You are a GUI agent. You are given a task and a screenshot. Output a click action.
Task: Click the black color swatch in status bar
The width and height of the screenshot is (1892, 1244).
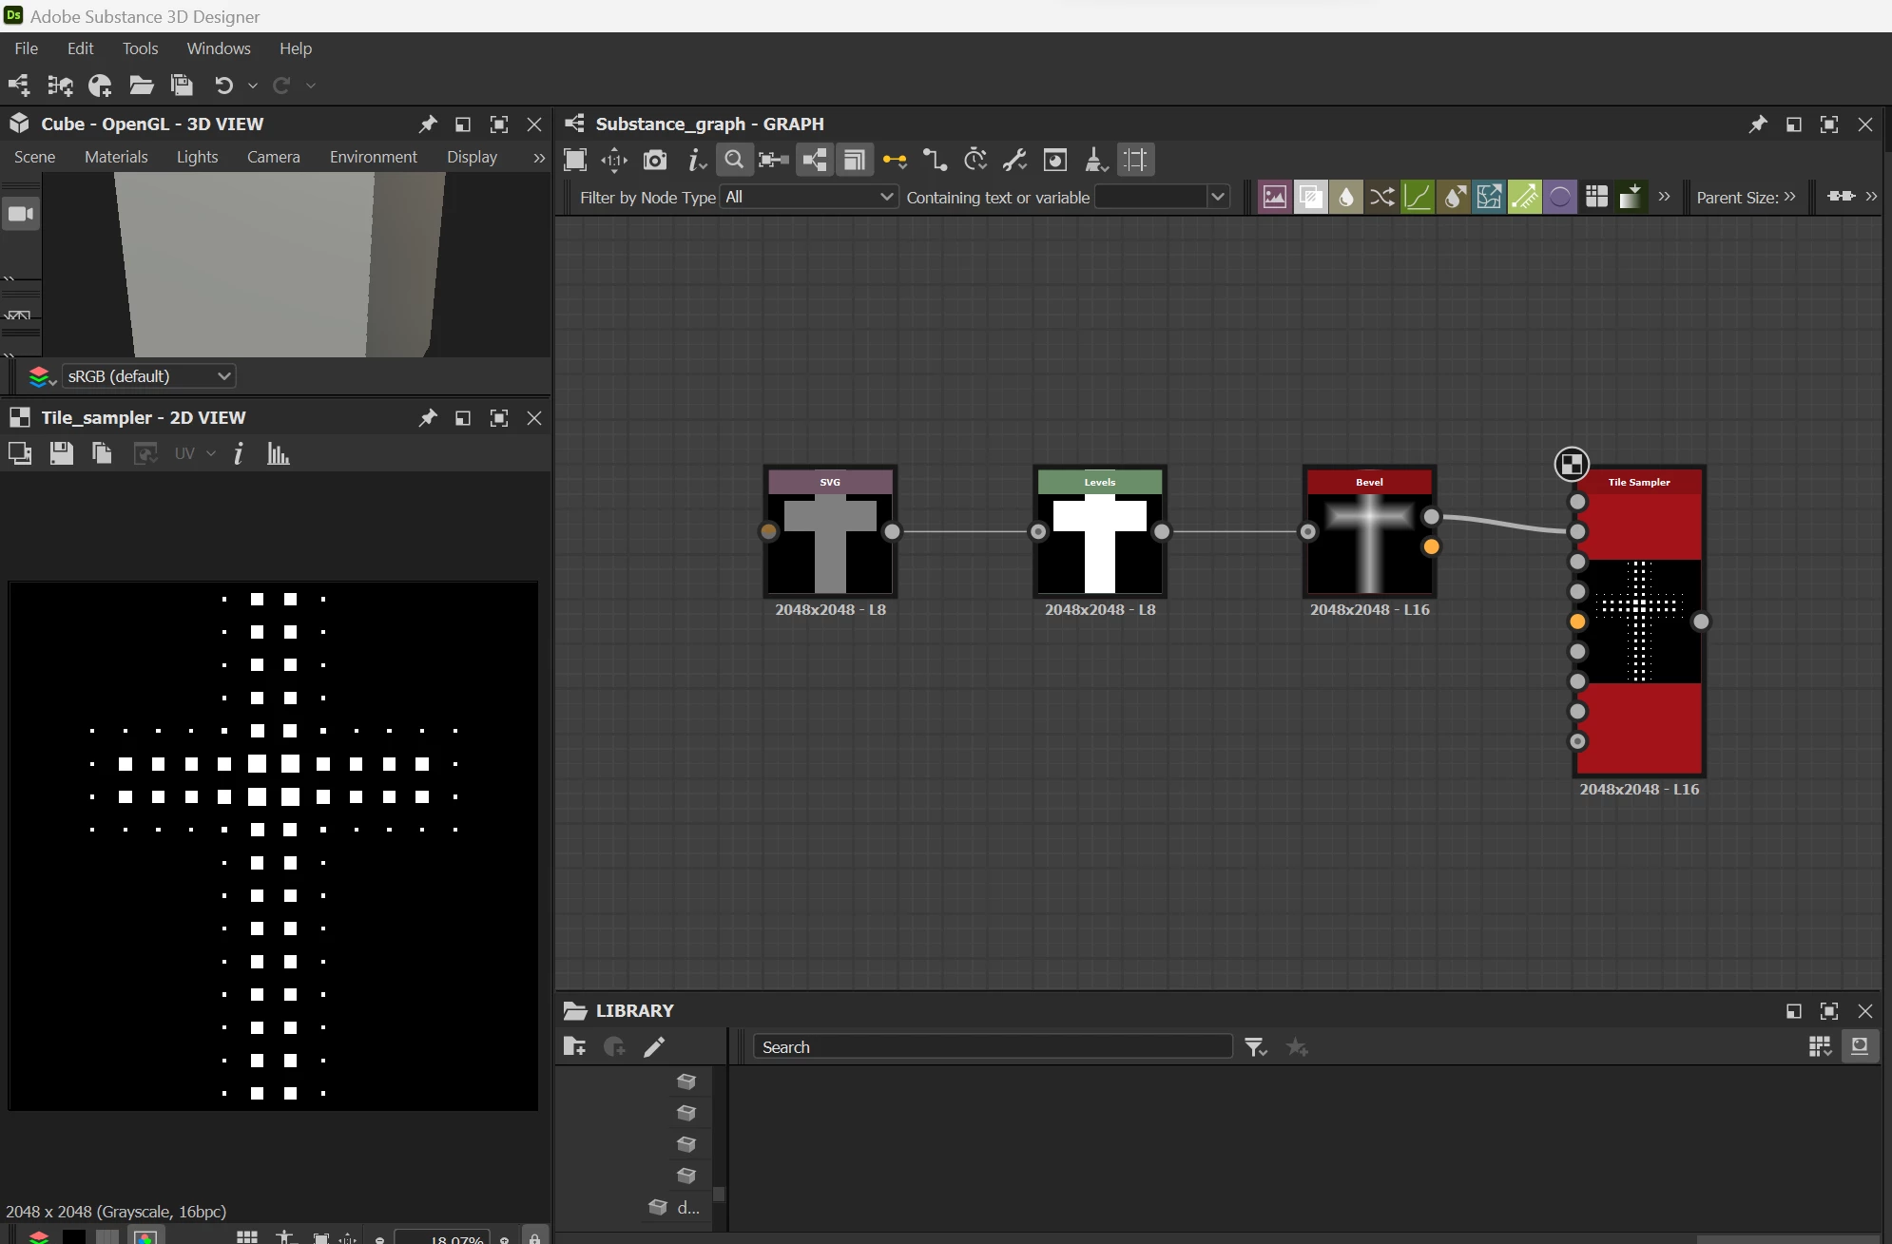click(74, 1236)
